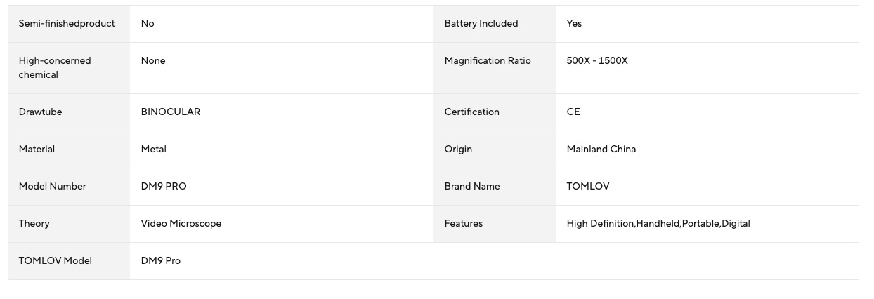Select the Features label cell

click(495, 224)
